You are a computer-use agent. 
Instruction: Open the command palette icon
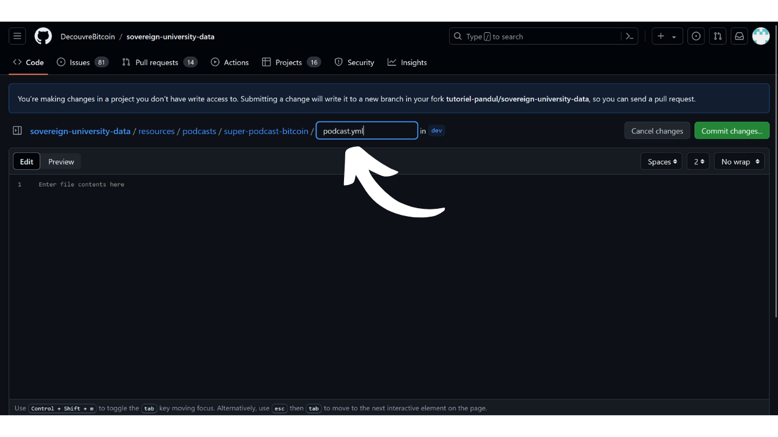click(630, 36)
